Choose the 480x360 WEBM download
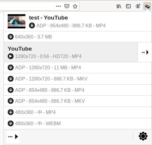 77,123
